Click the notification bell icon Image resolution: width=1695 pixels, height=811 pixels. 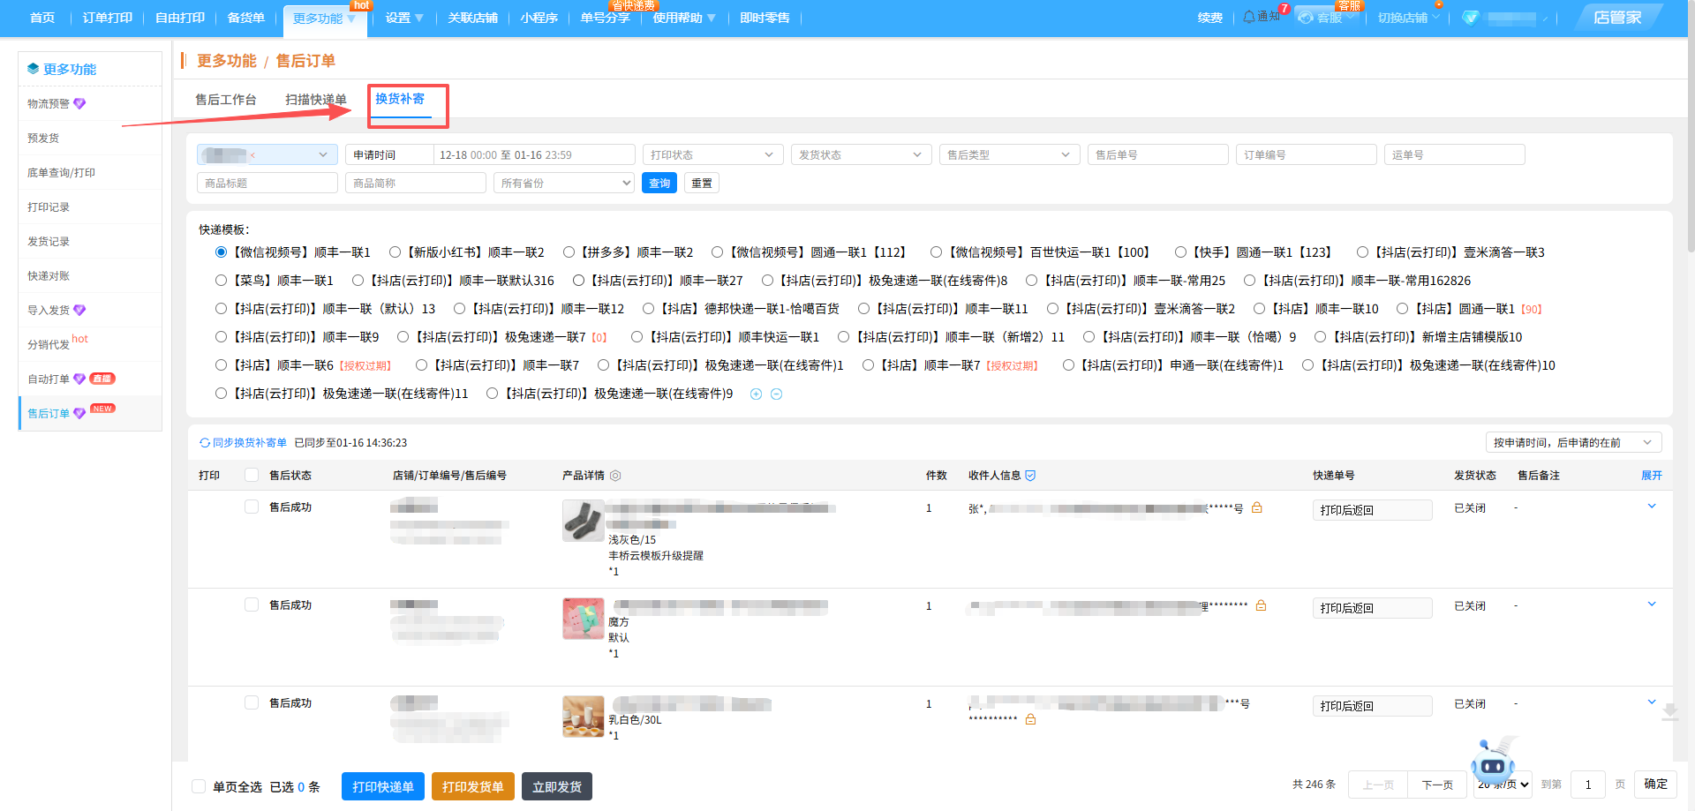[x=1248, y=17]
